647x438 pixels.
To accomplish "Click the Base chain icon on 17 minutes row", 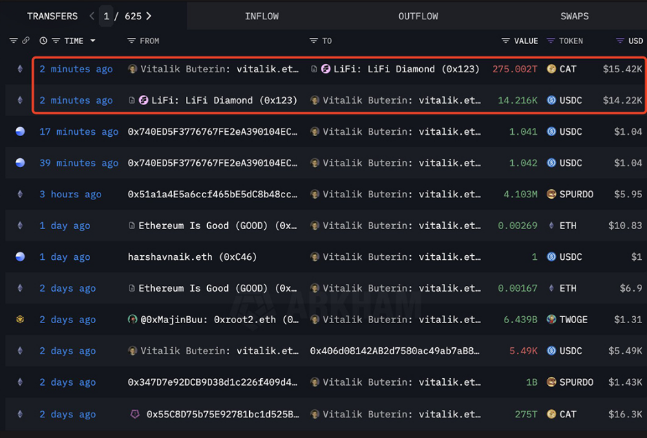I will point(20,131).
